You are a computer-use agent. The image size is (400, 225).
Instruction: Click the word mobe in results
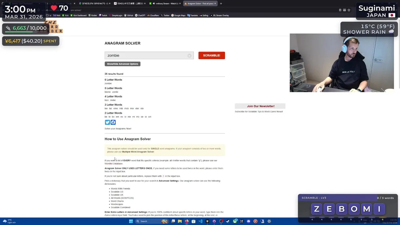coord(113,100)
